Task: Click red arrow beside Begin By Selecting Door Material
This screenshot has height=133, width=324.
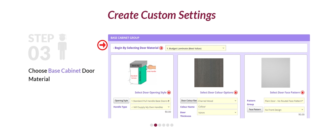Action: coord(161,48)
